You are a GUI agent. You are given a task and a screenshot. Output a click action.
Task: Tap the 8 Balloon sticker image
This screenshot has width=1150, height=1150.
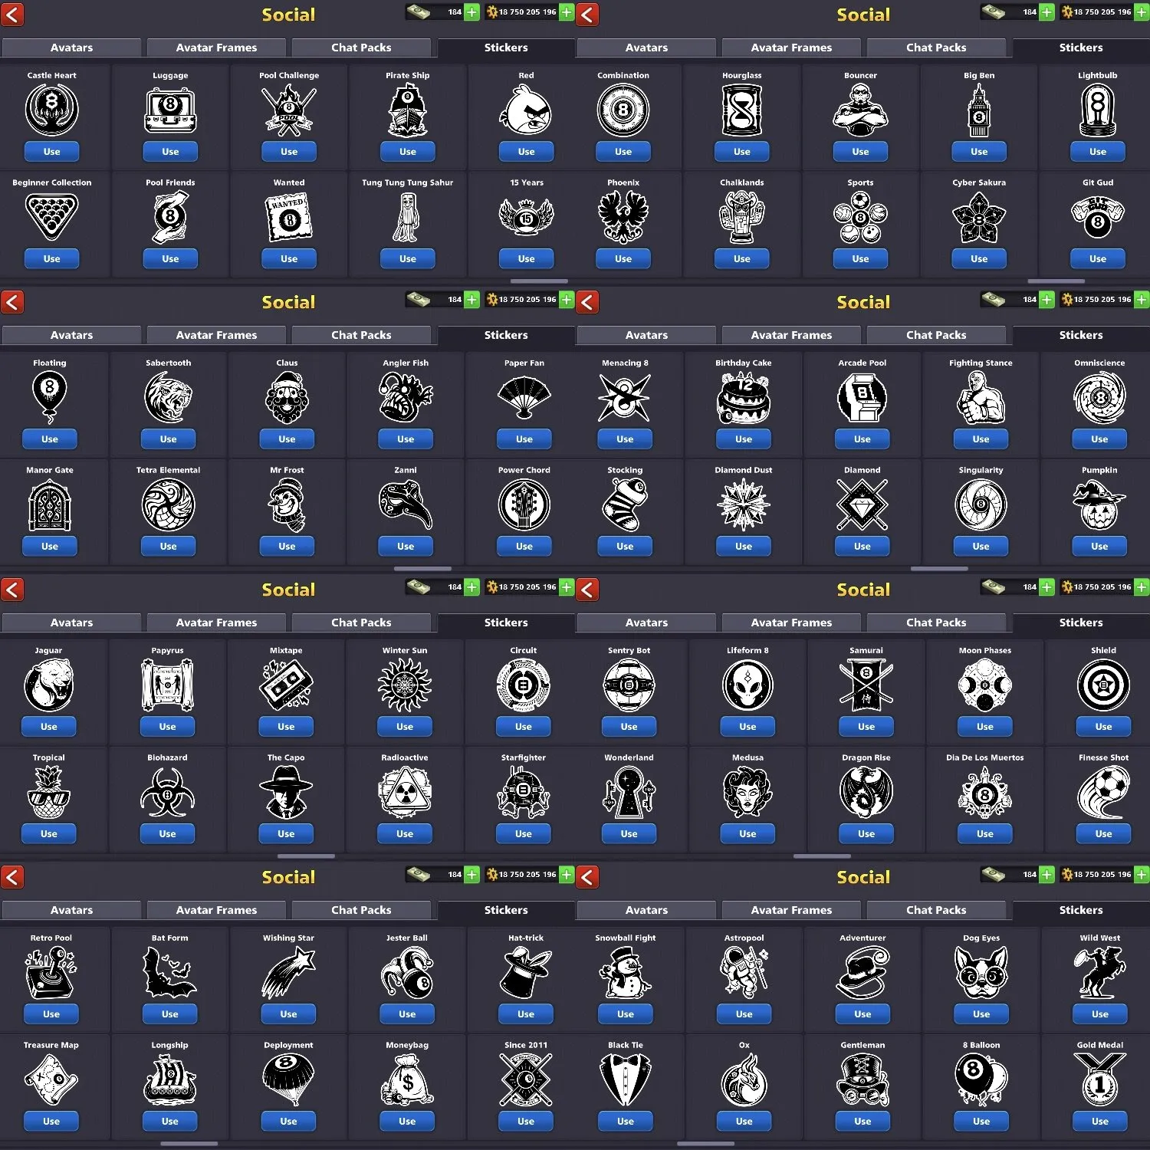click(x=981, y=1079)
